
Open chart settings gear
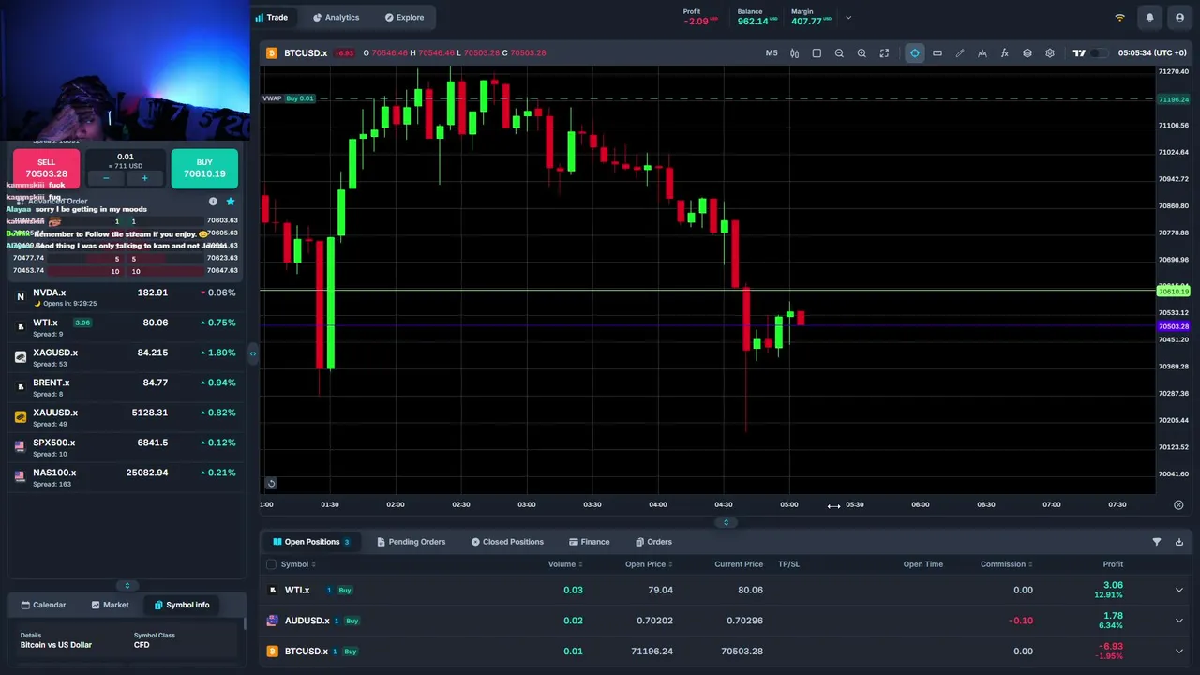[x=1050, y=53]
